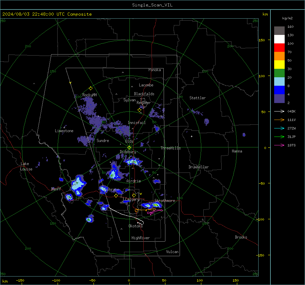Select the yellow radar-site diamond at map center

(129, 148)
